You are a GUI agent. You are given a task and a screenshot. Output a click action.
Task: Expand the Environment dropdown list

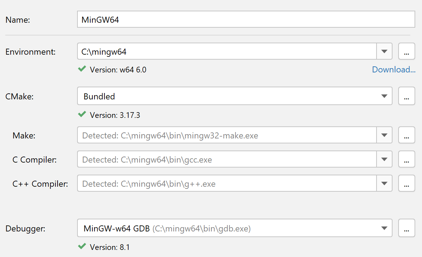point(384,51)
